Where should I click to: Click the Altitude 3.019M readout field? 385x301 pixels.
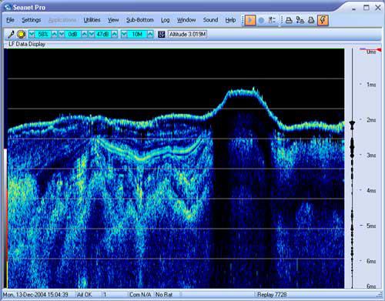[x=188, y=34]
